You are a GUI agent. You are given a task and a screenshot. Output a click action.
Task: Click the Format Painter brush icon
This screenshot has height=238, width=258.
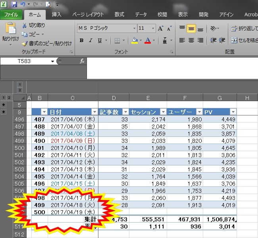25,43
